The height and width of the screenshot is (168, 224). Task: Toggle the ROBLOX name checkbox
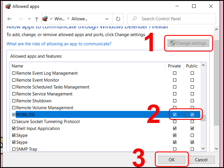click(14, 115)
